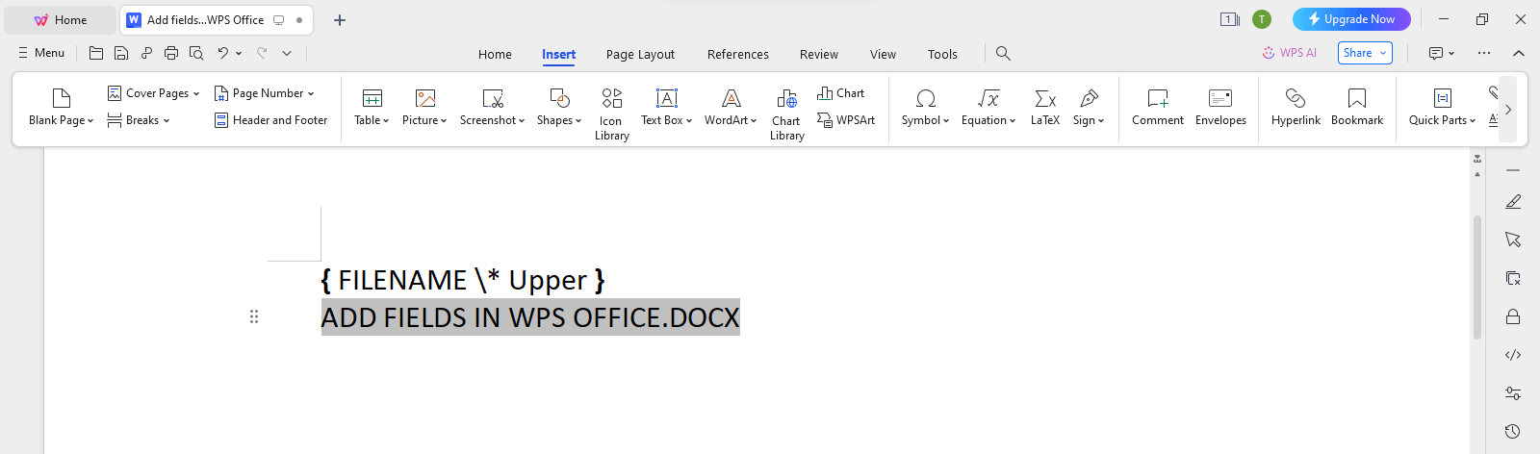This screenshot has width=1540, height=454.
Task: Insert a Bookmark
Action: (1357, 107)
